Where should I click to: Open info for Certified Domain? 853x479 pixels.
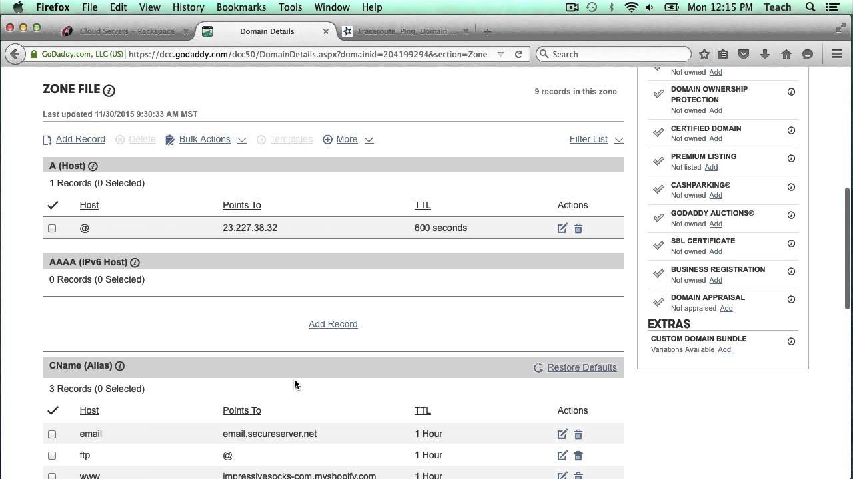click(791, 130)
